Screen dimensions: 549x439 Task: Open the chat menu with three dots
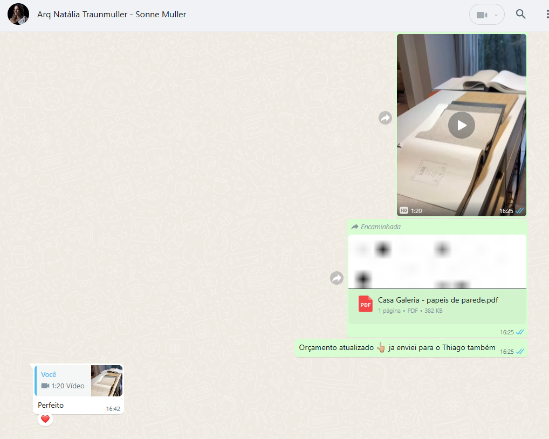[547, 15]
